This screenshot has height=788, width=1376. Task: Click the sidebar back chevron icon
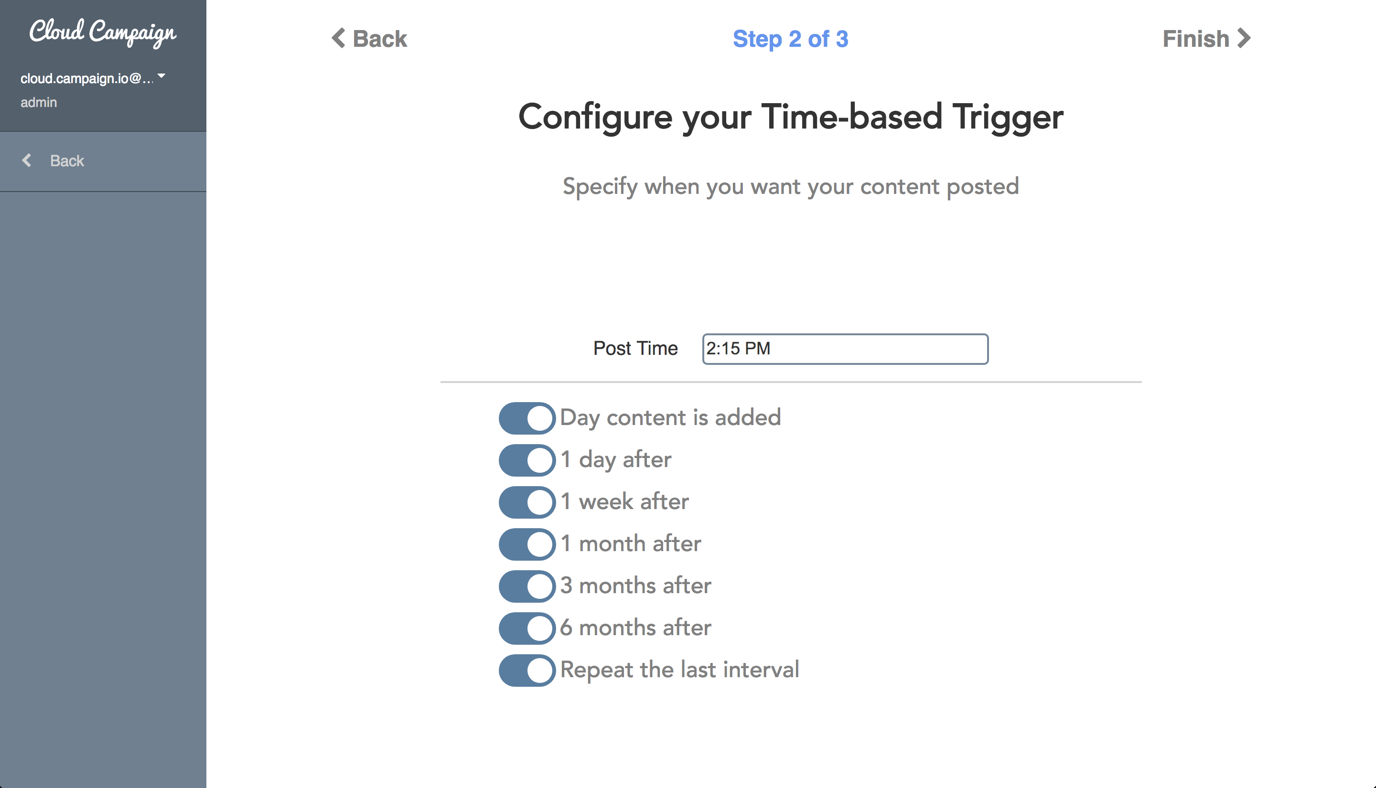tap(27, 160)
